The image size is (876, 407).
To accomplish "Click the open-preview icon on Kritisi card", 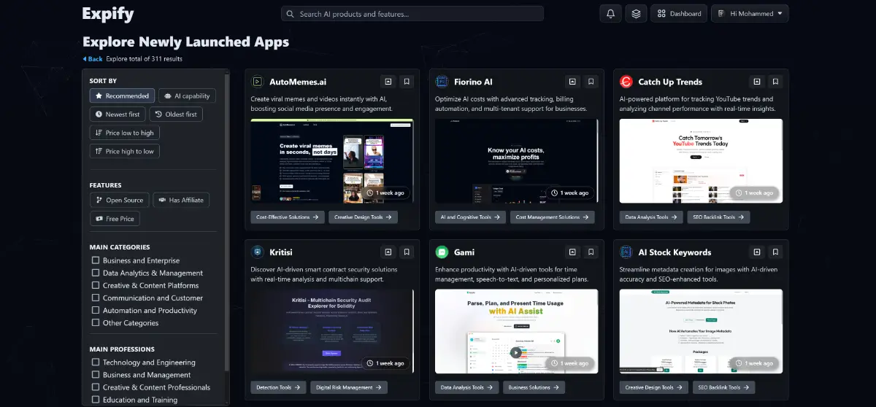I will coord(388,252).
